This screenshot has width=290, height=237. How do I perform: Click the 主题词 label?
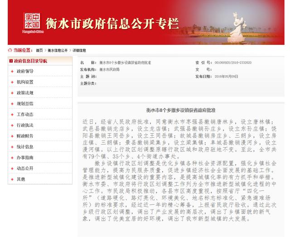pos(88,77)
